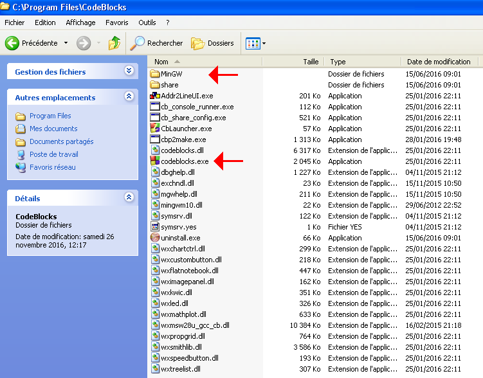Image resolution: width=483 pixels, height=378 pixels.
Task: Select the file wxcustombutton.dll
Action: point(191,260)
